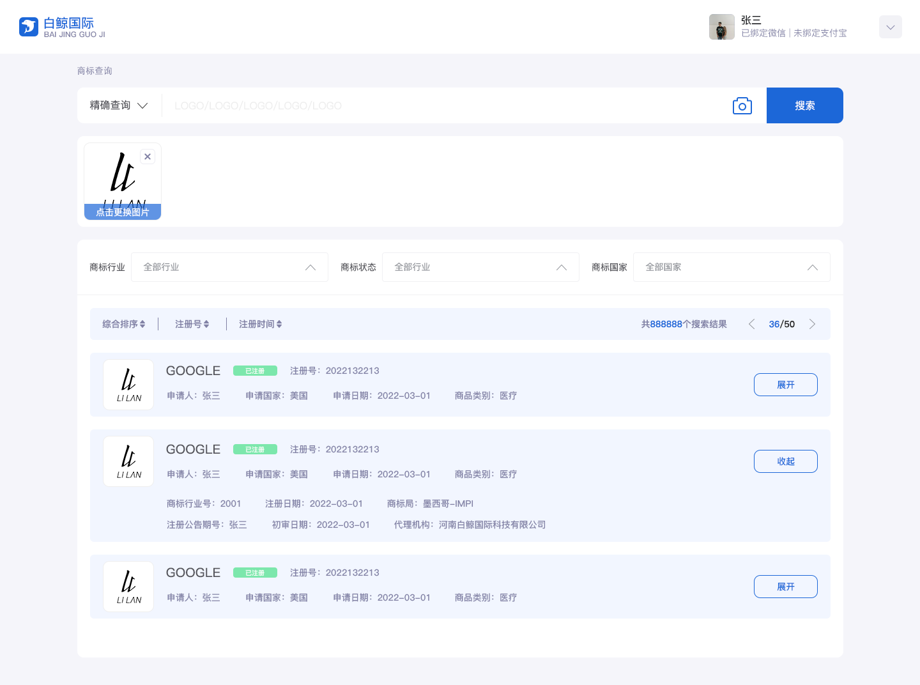Click the 已注册 badge on first result
920x685 pixels.
pyautogui.click(x=255, y=371)
